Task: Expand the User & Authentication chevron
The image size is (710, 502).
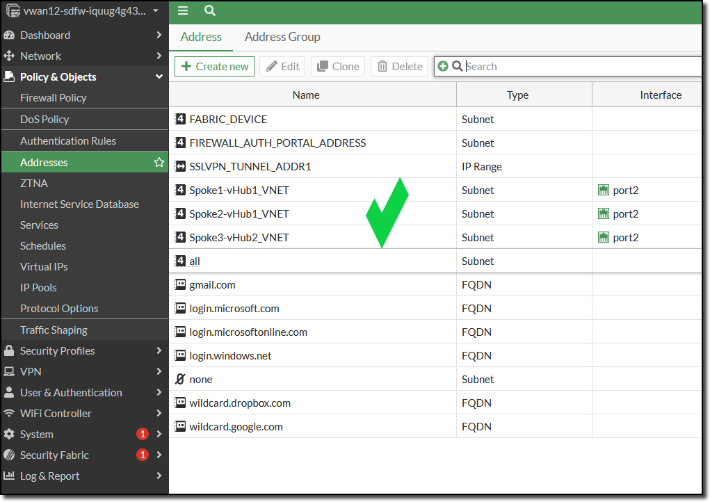Action: tap(159, 392)
